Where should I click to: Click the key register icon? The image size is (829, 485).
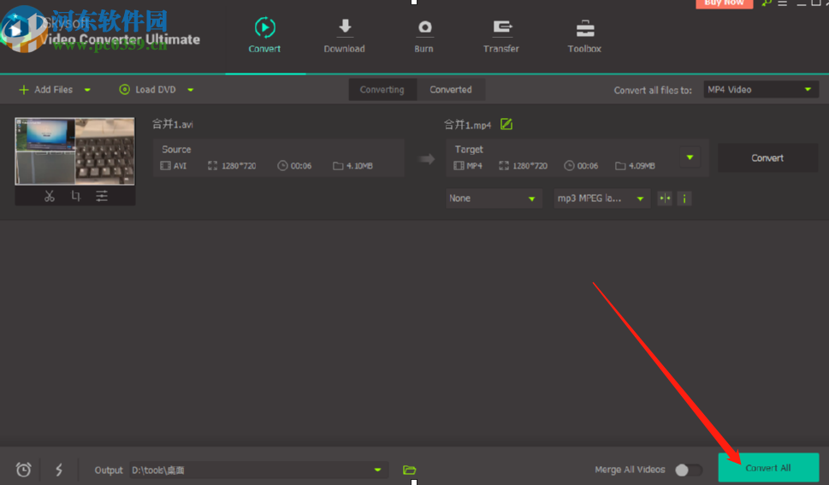coord(767,3)
